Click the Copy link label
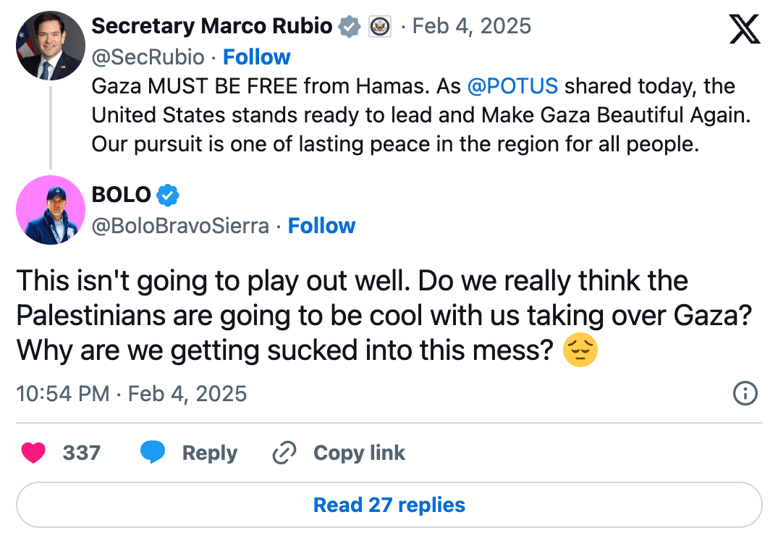This screenshot has height=546, width=778. pyautogui.click(x=359, y=453)
